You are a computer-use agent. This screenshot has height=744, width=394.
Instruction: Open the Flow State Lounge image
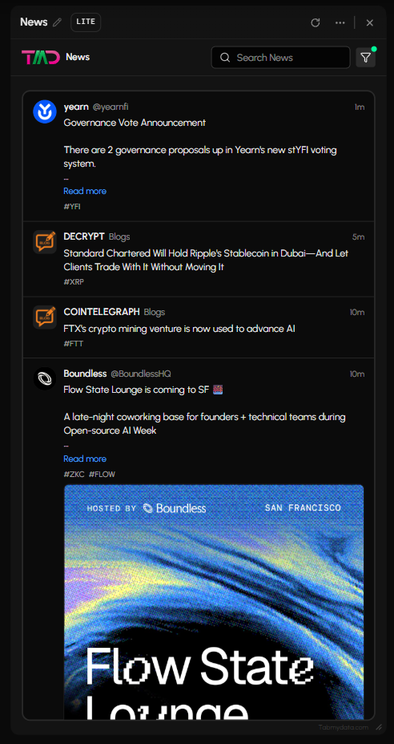[x=214, y=601]
